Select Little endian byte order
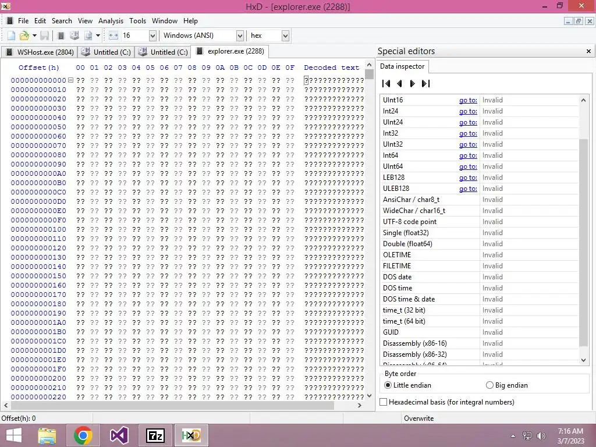Image resolution: width=596 pixels, height=447 pixels. coord(408,385)
